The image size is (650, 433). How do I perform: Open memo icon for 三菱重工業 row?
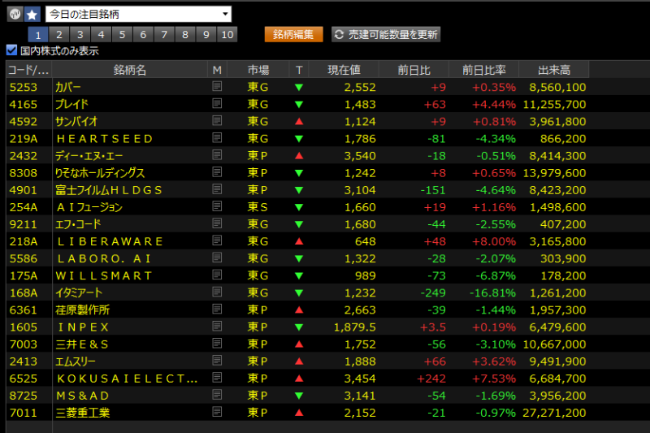pyautogui.click(x=217, y=412)
